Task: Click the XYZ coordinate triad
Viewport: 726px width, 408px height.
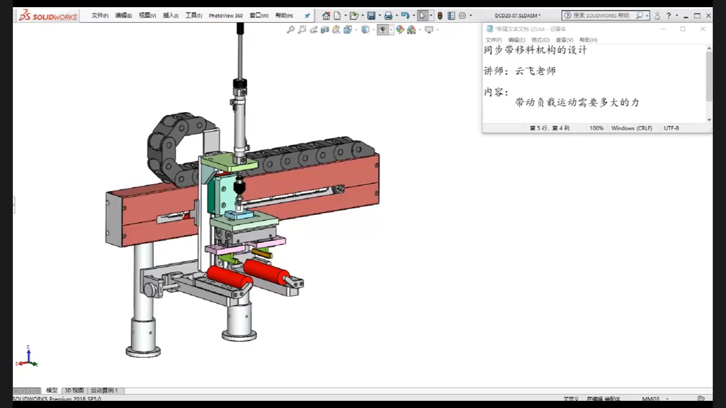Action: (27, 356)
